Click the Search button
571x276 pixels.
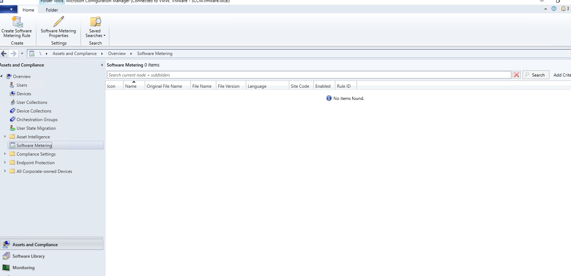[535, 75]
